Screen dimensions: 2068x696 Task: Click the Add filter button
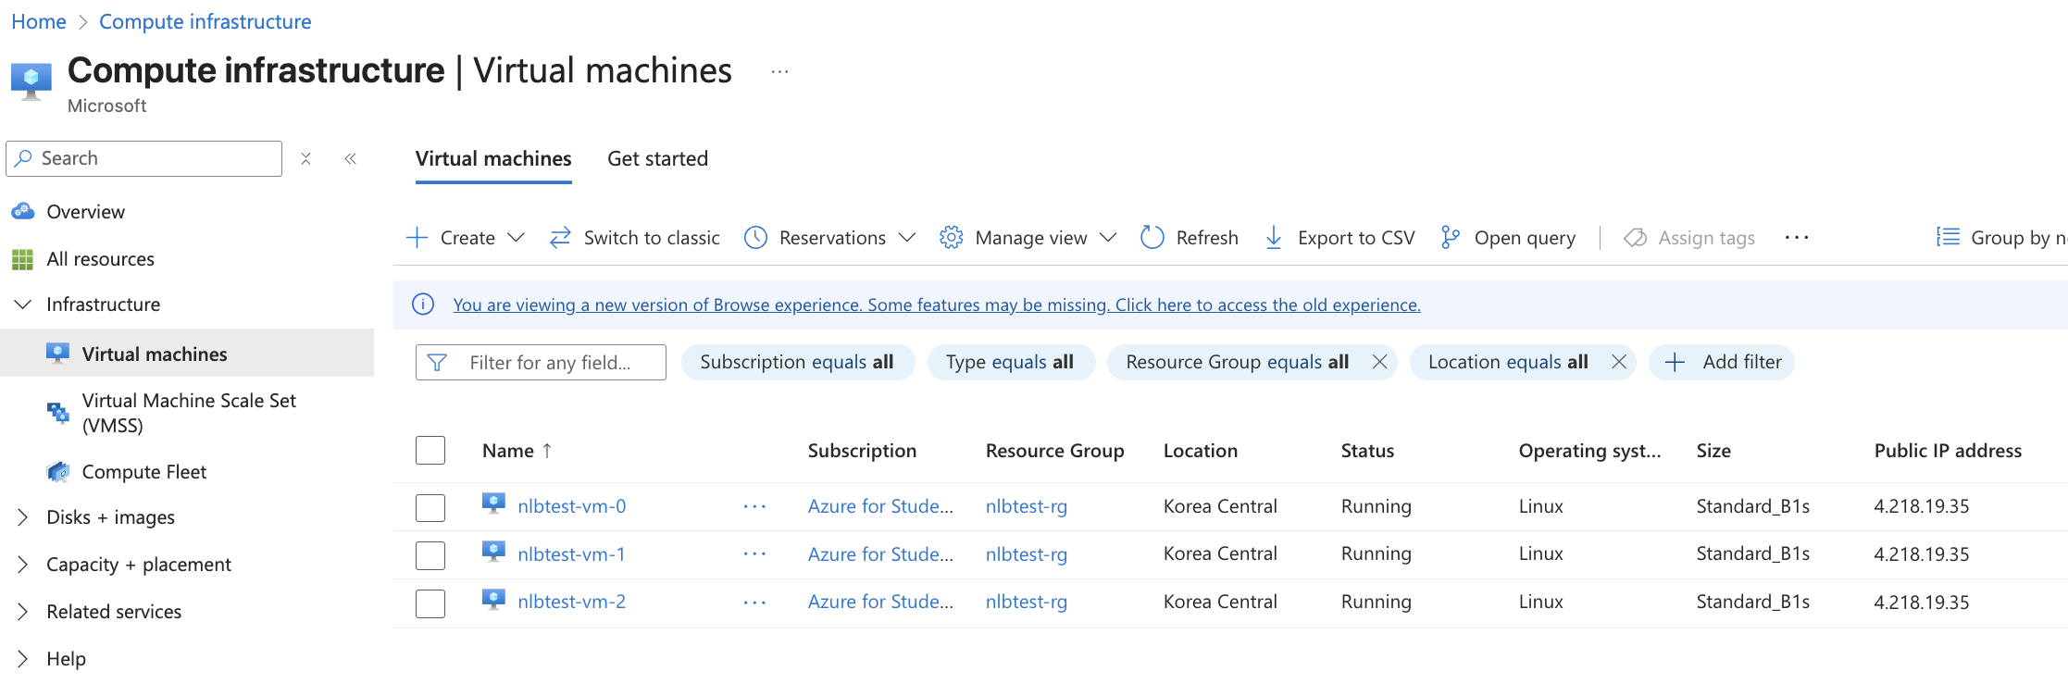(1722, 362)
